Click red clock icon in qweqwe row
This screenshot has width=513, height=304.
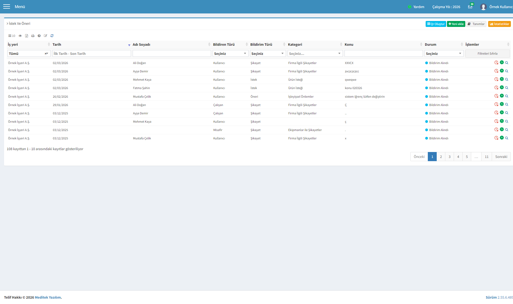496,79
